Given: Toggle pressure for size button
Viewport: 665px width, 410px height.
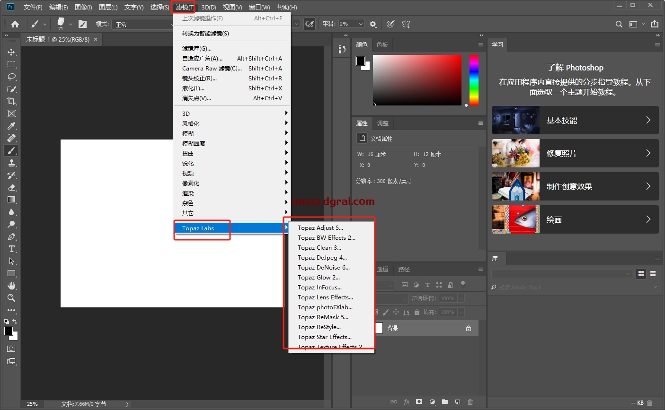Looking at the screenshot, I should pos(390,24).
